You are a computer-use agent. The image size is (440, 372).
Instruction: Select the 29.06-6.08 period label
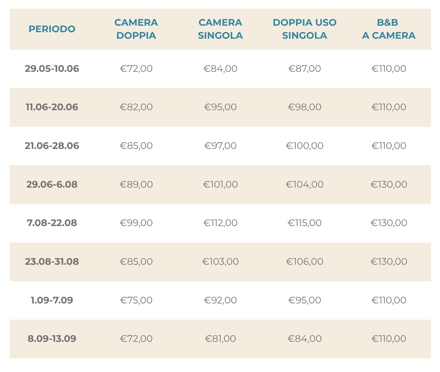tap(52, 184)
